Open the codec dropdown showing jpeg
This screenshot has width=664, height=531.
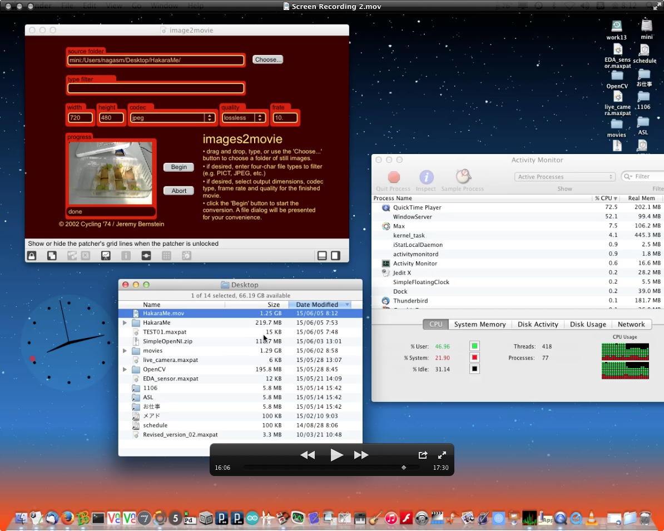[x=172, y=118]
